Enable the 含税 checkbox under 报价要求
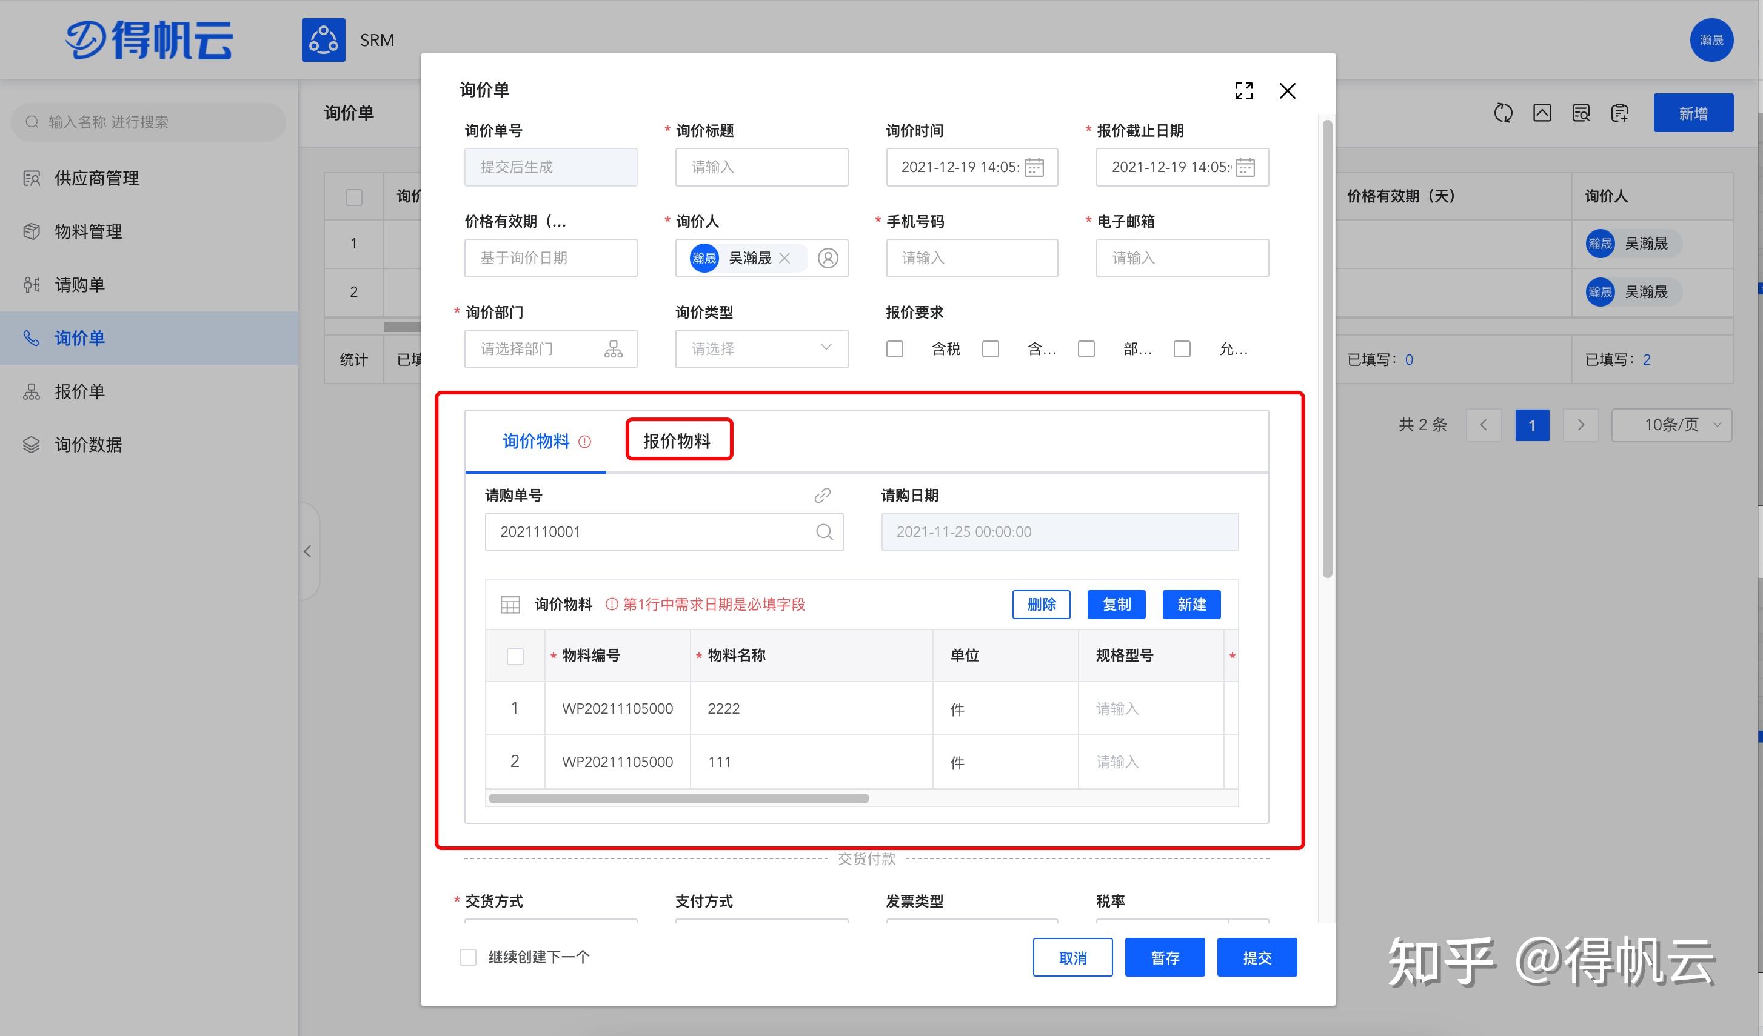The height and width of the screenshot is (1036, 1763). coord(895,349)
